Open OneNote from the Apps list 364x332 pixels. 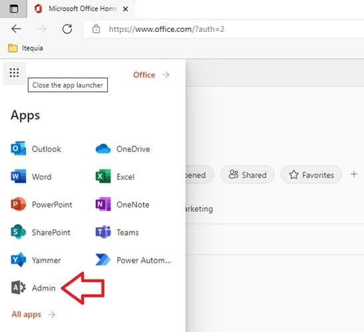tap(122, 204)
